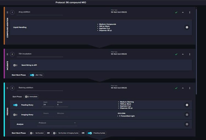The height and width of the screenshot is (140, 206).
Task: Enable the Imaging Every toggle
Action: pos(15,115)
